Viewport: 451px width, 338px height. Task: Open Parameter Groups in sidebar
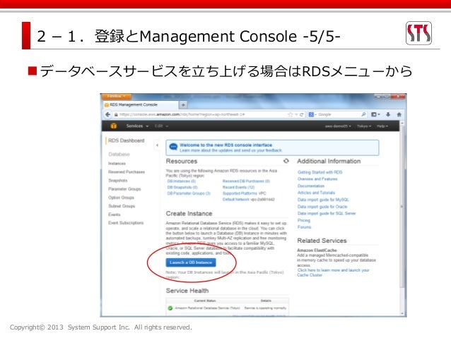point(124,189)
